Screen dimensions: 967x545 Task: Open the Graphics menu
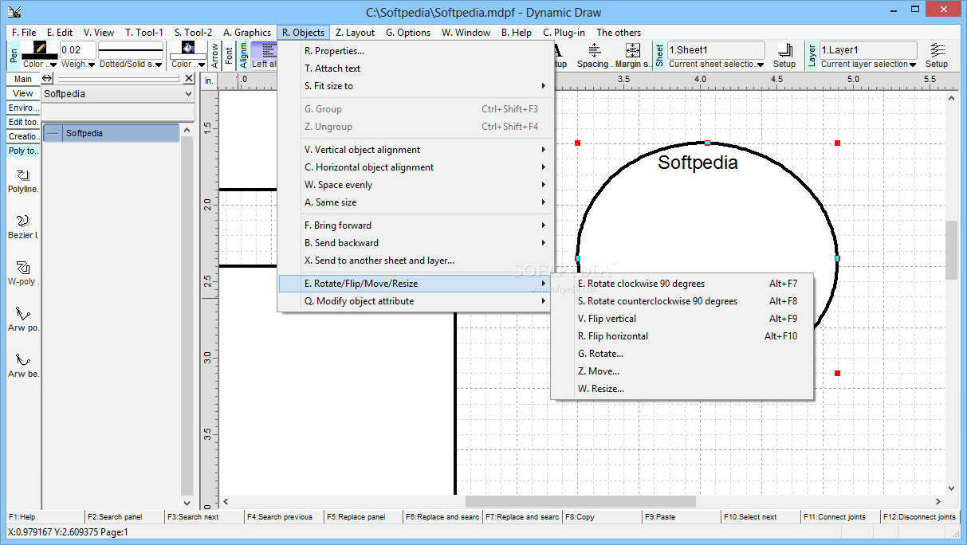point(247,33)
